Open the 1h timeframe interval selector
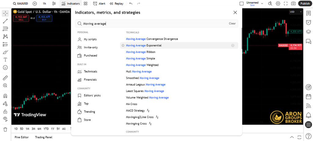 (x=44, y=4)
